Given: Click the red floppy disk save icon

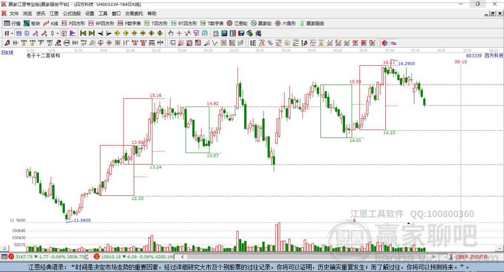Looking at the screenshot, I should 241,33.
